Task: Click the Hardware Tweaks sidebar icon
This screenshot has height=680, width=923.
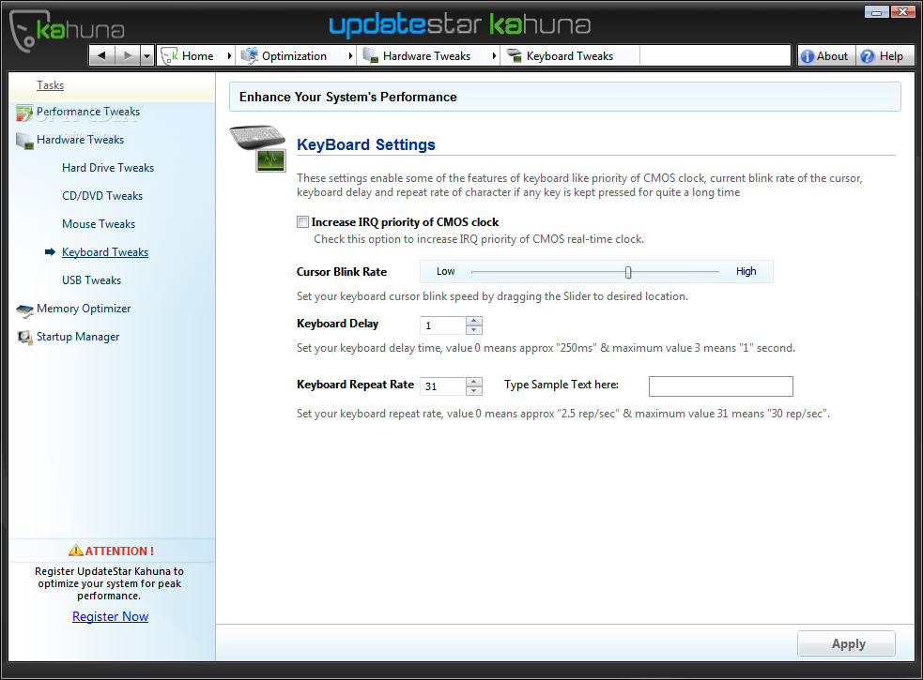Action: 24,141
